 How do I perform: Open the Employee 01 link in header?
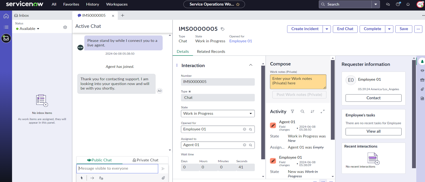click(240, 41)
